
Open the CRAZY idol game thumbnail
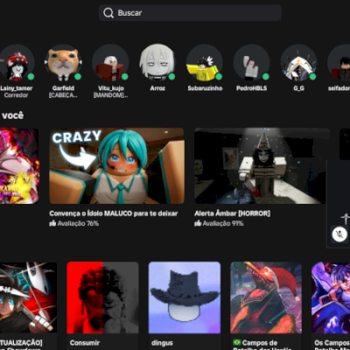(x=116, y=165)
